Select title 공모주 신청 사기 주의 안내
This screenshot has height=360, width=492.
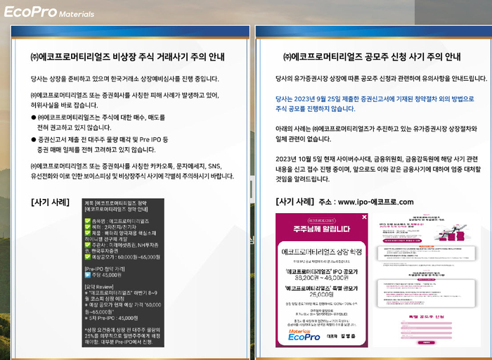pos(372,57)
